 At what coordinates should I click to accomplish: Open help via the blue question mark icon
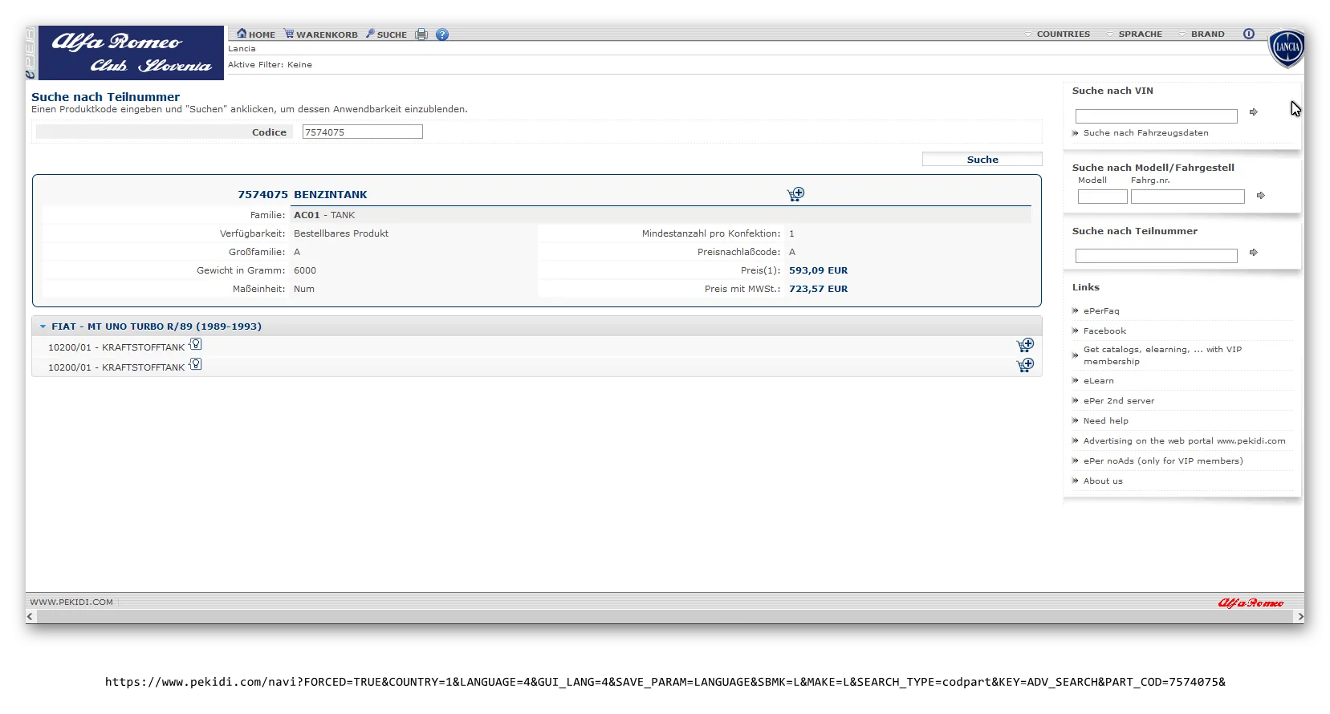point(442,34)
